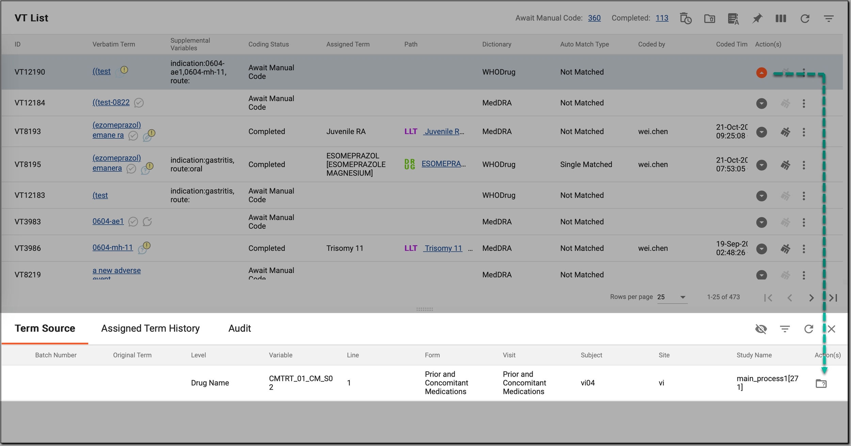Click the uncode icon in VT8193 row
Screen dimensions: 851x446
tap(785, 132)
